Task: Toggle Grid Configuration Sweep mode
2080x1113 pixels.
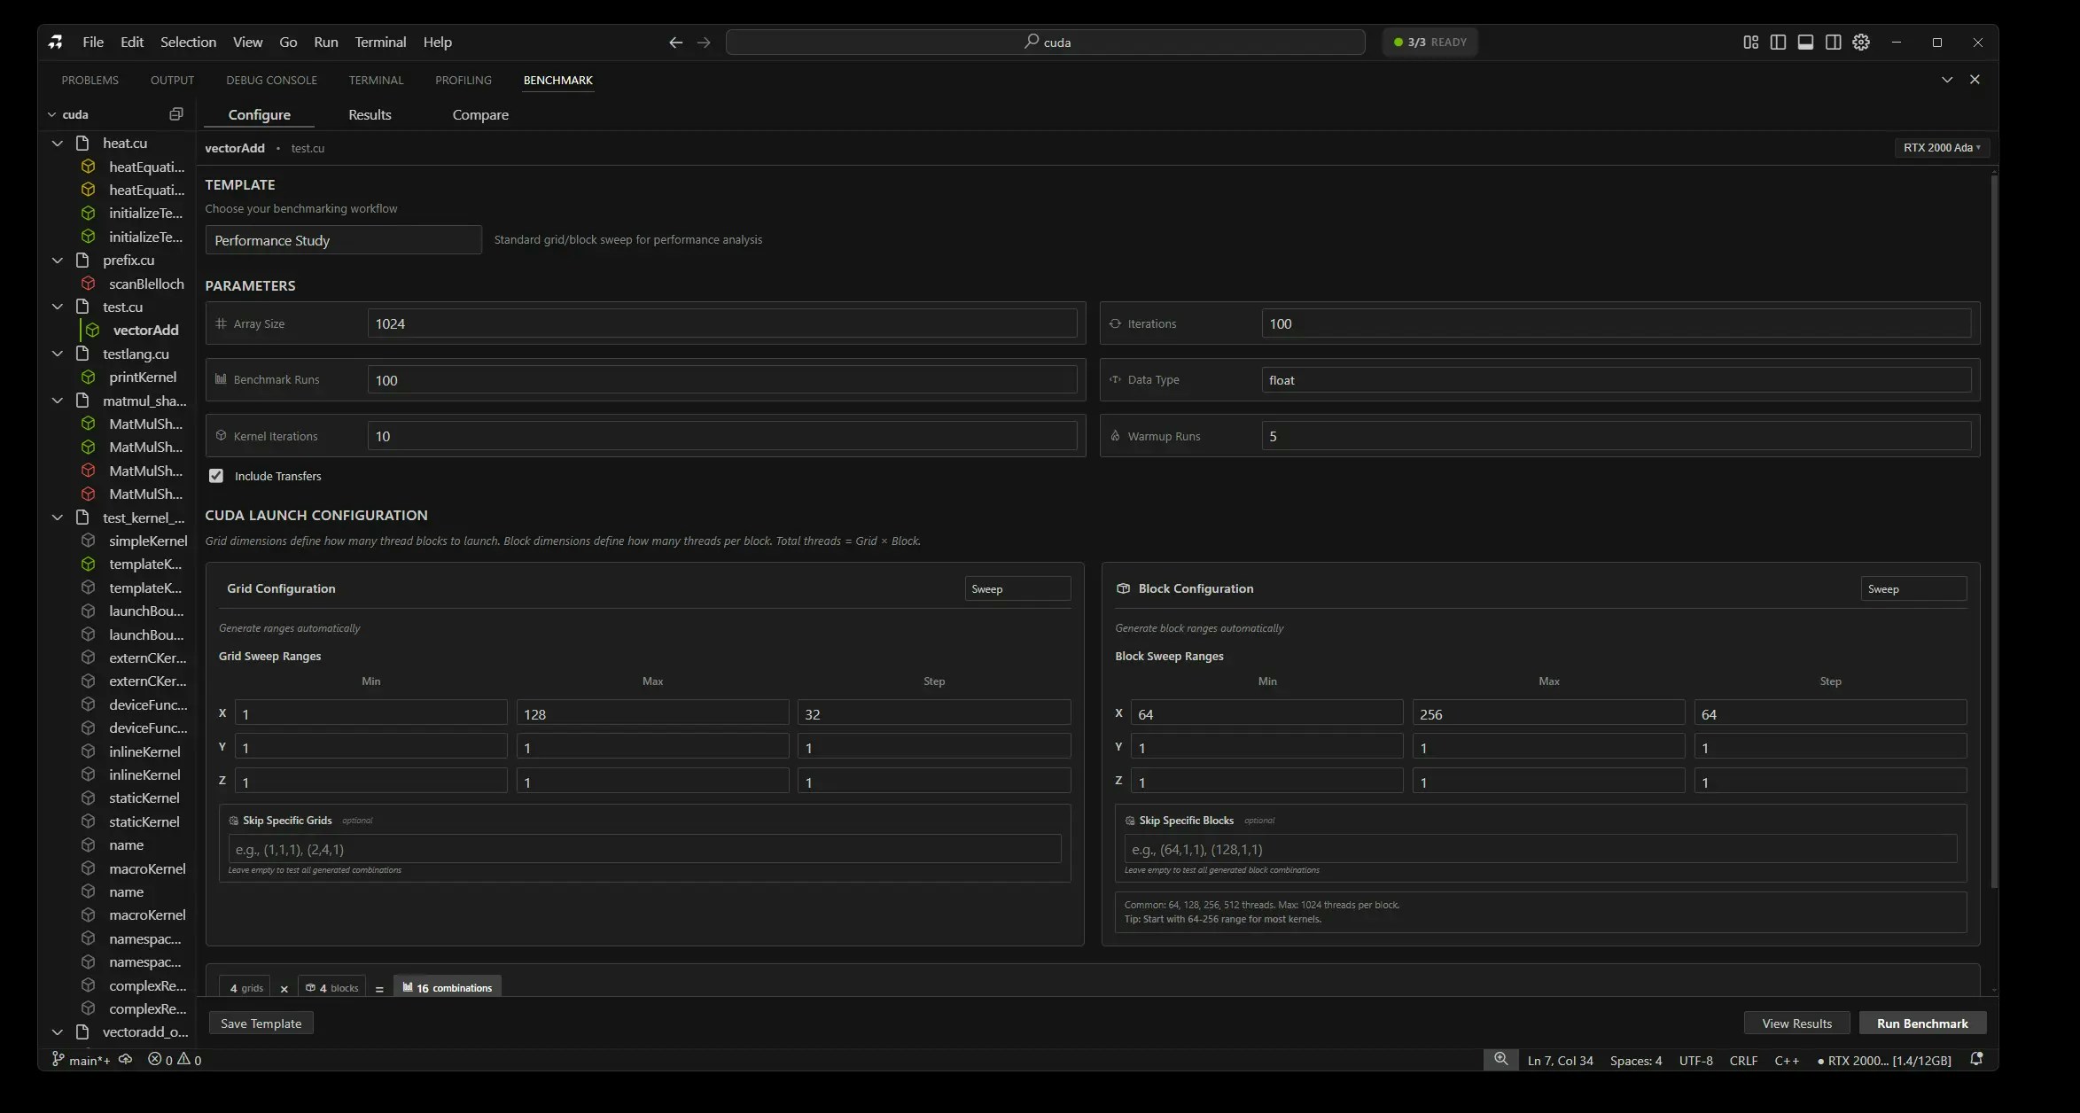Action: (1017, 588)
